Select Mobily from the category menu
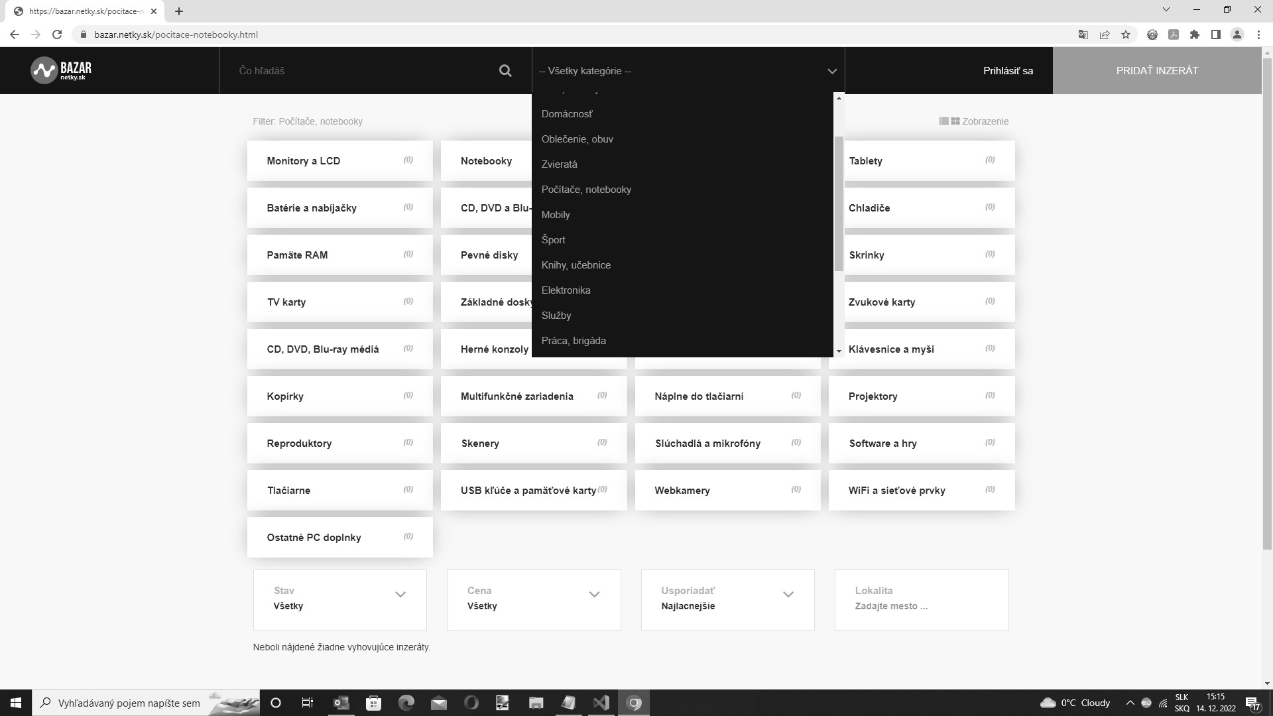Screen dimensions: 1273x716 [556, 214]
